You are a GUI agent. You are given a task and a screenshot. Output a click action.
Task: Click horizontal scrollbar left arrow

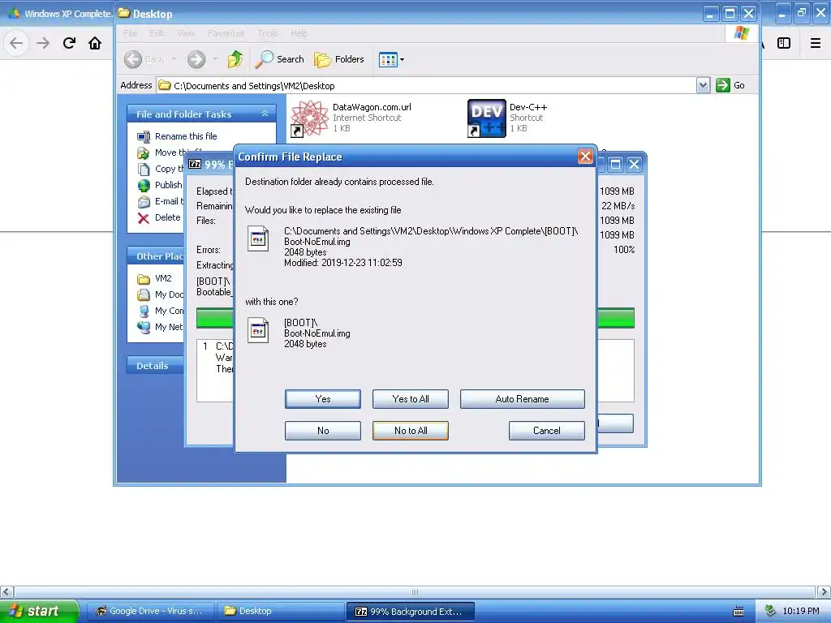click(x=6, y=591)
